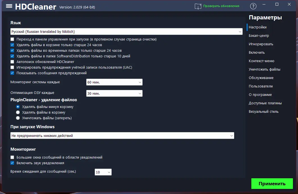
Task: Uncheck Удалять файлы в папке SoftwareDistribution
Action: click(12, 56)
